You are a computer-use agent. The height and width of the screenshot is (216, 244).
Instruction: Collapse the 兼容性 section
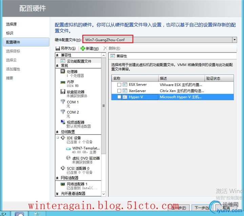pyautogui.click(x=57, y=55)
